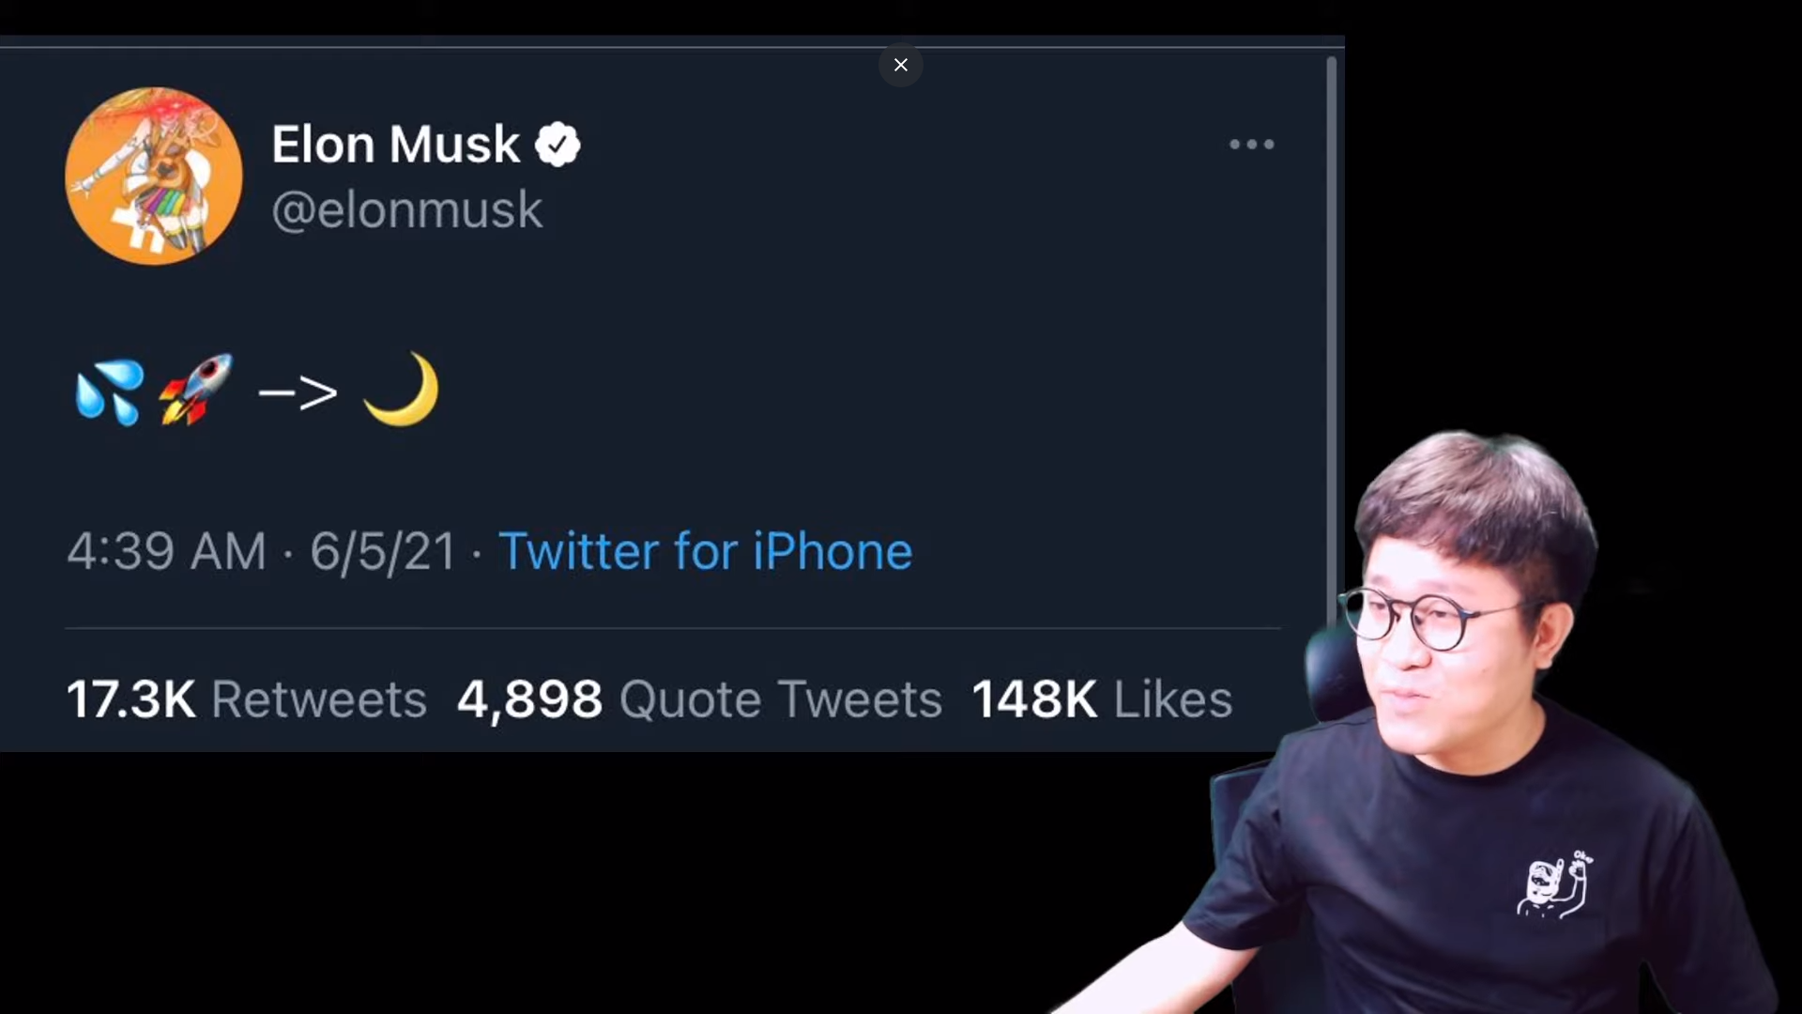This screenshot has width=1802, height=1014.
Task: Open the 4,898 Quote Tweets list
Action: click(x=699, y=699)
